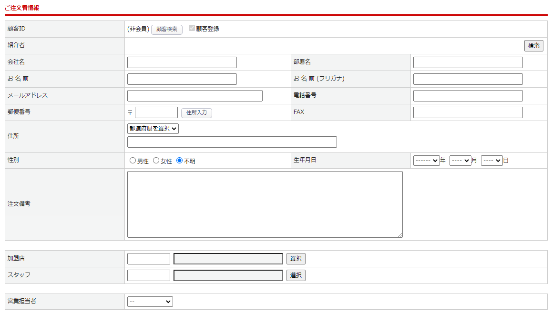The width and height of the screenshot is (552, 314).
Task: Click the 顧客検索 button
Action: [x=166, y=30]
